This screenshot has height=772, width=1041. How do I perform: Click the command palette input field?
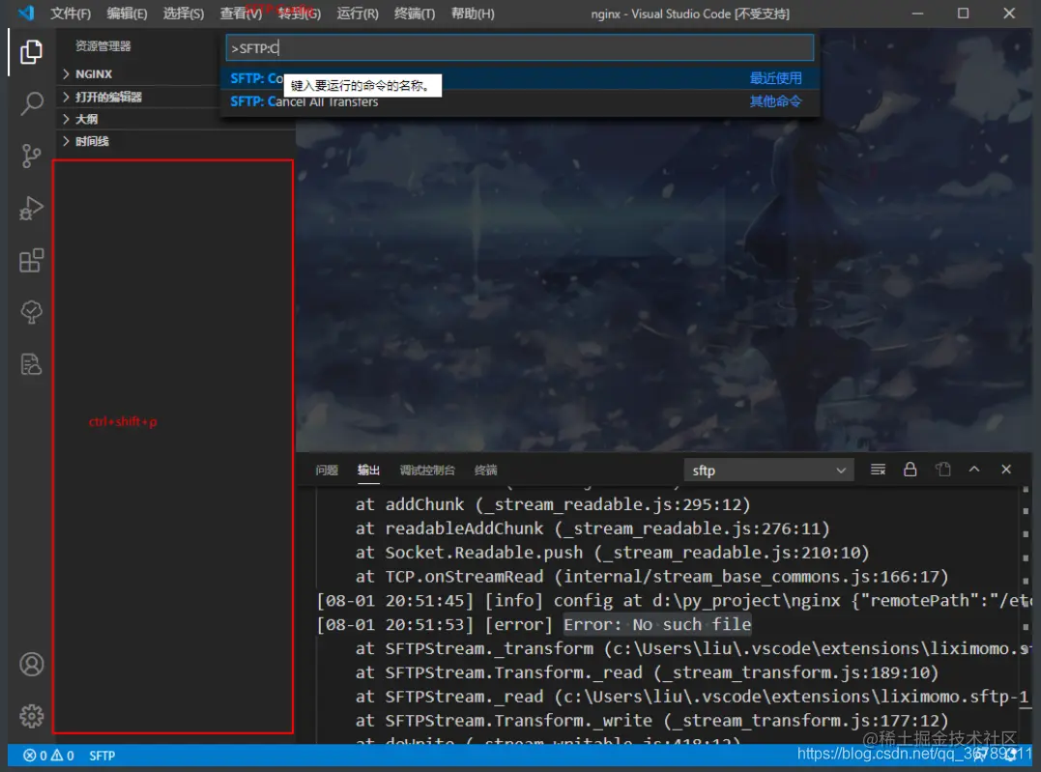tap(520, 47)
